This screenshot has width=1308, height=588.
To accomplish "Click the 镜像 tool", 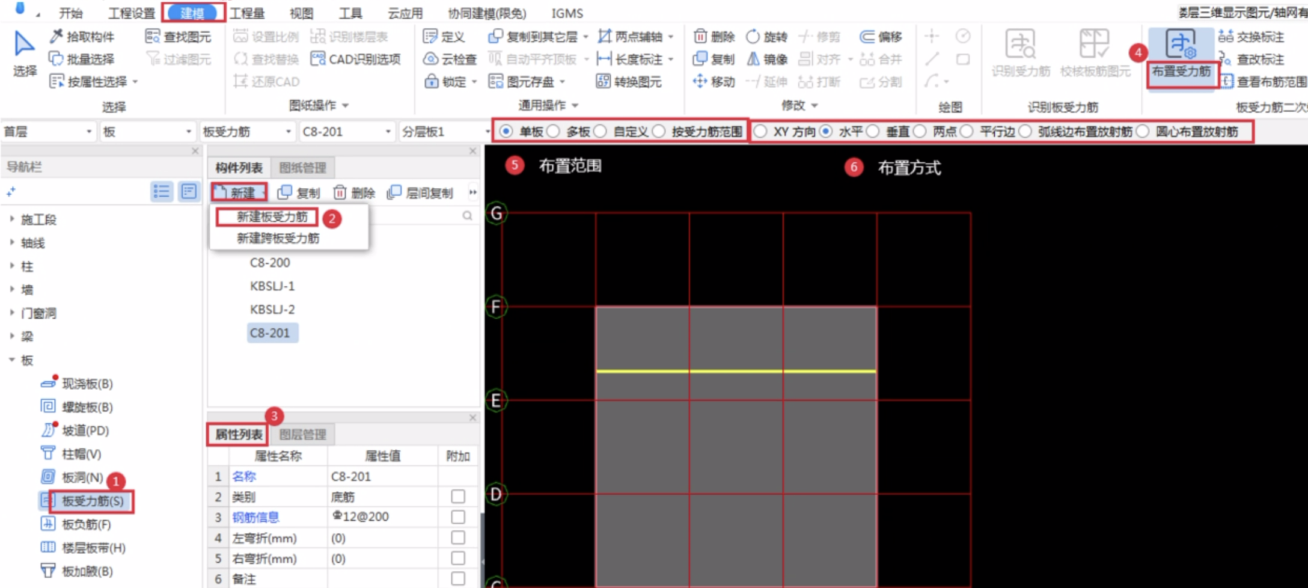I will 767,59.
